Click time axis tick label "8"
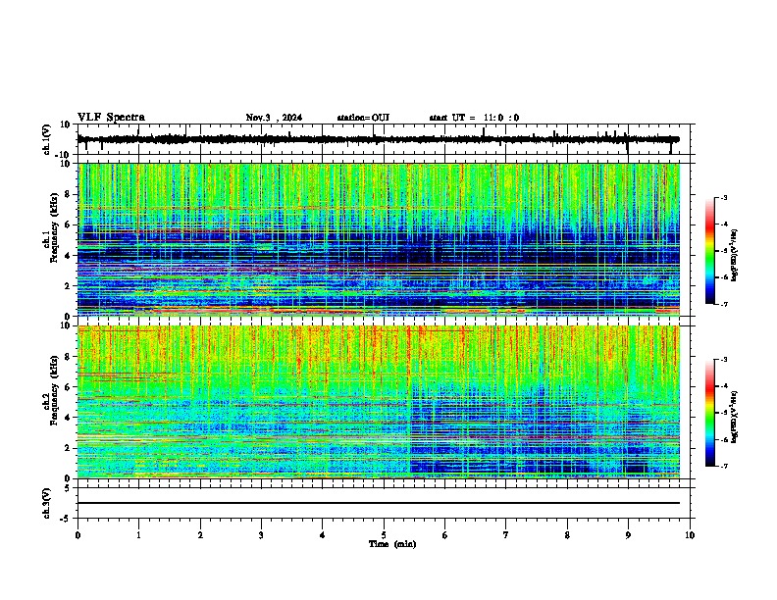The image size is (777, 600). tap(567, 535)
